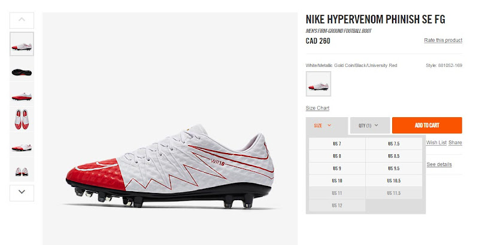Open the Size Chart link
479x245 pixels.
coord(317,108)
